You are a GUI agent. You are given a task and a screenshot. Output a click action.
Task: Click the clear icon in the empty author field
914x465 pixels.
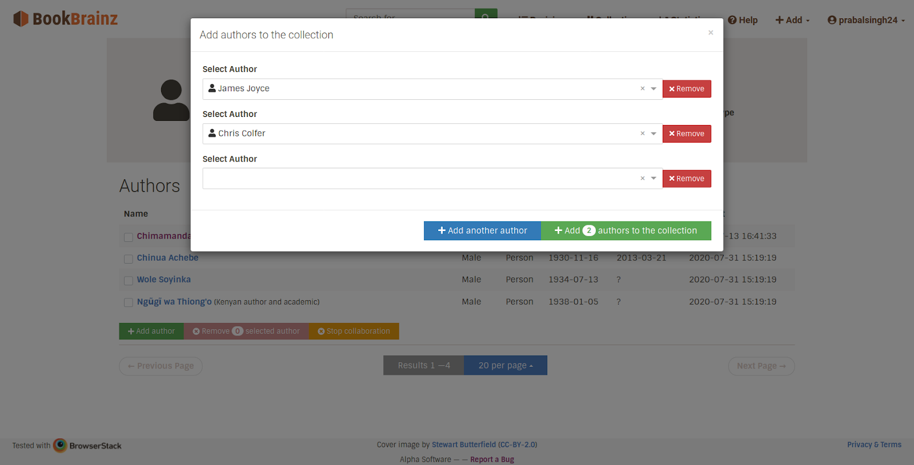[x=643, y=179]
